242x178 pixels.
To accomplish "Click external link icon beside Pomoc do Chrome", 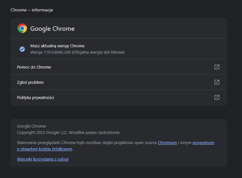I will tap(217, 67).
